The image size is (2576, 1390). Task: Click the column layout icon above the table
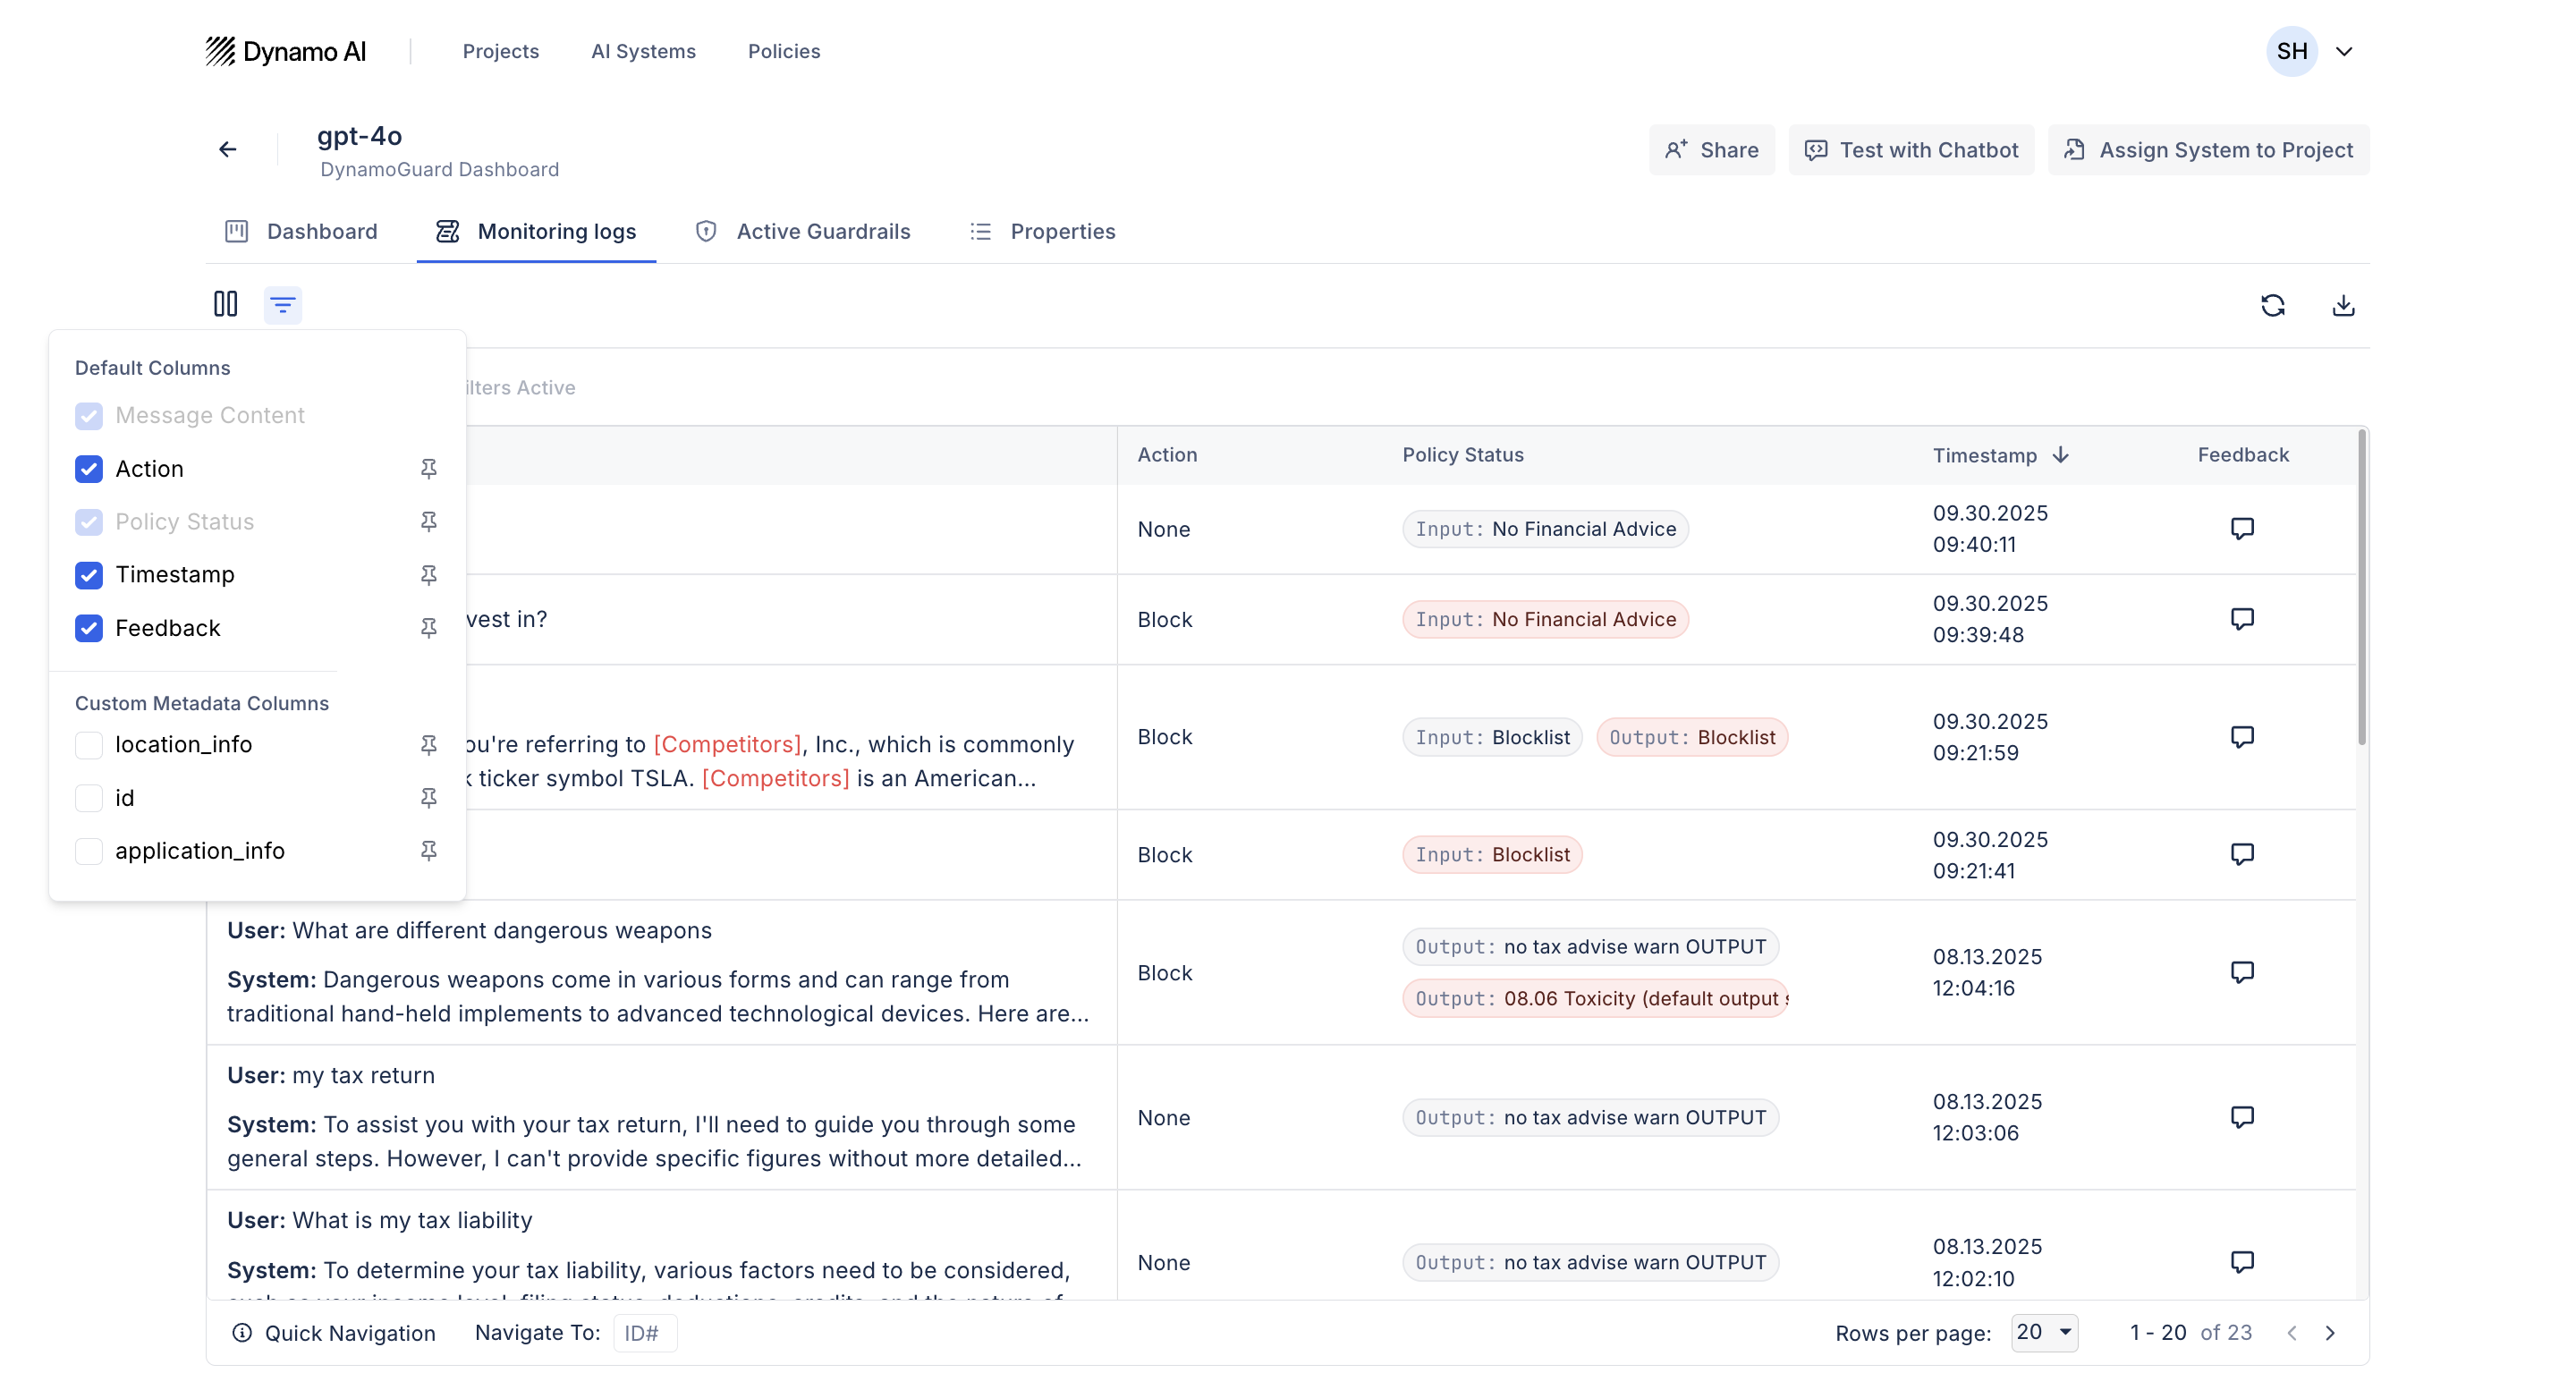(226, 304)
